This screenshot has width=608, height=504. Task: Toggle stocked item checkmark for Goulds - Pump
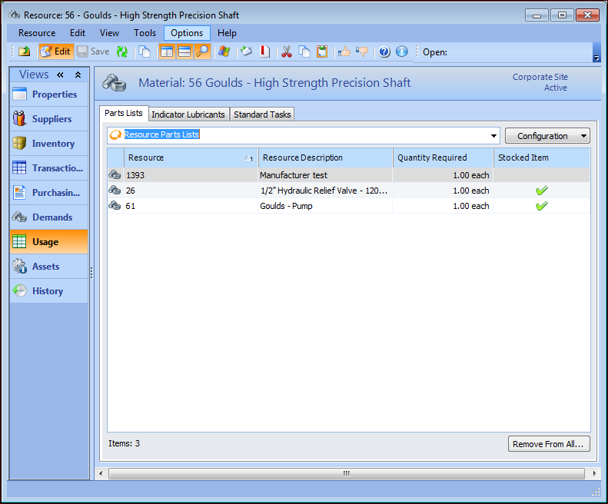pos(541,206)
